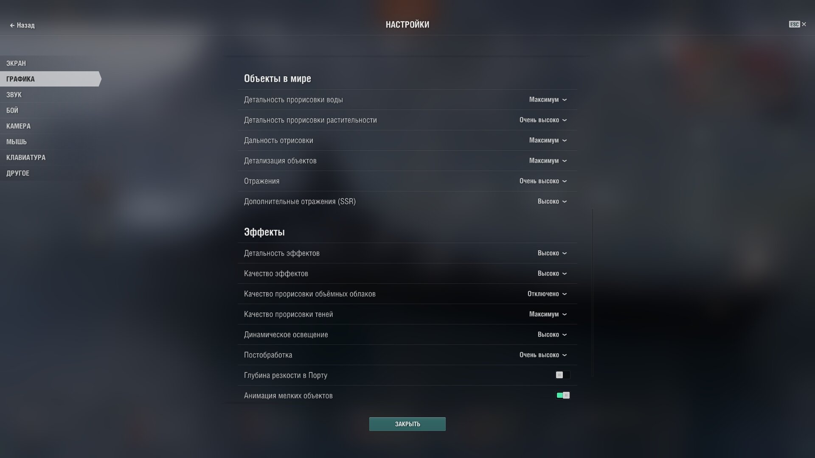Viewport: 815px width, 458px height.
Task: Open Отражения quality dropdown
Action: (543, 181)
